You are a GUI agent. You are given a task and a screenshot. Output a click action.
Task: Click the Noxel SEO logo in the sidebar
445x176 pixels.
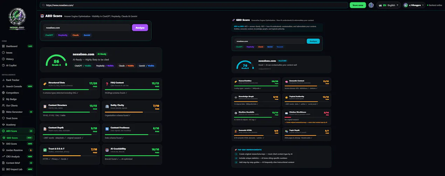click(17, 18)
